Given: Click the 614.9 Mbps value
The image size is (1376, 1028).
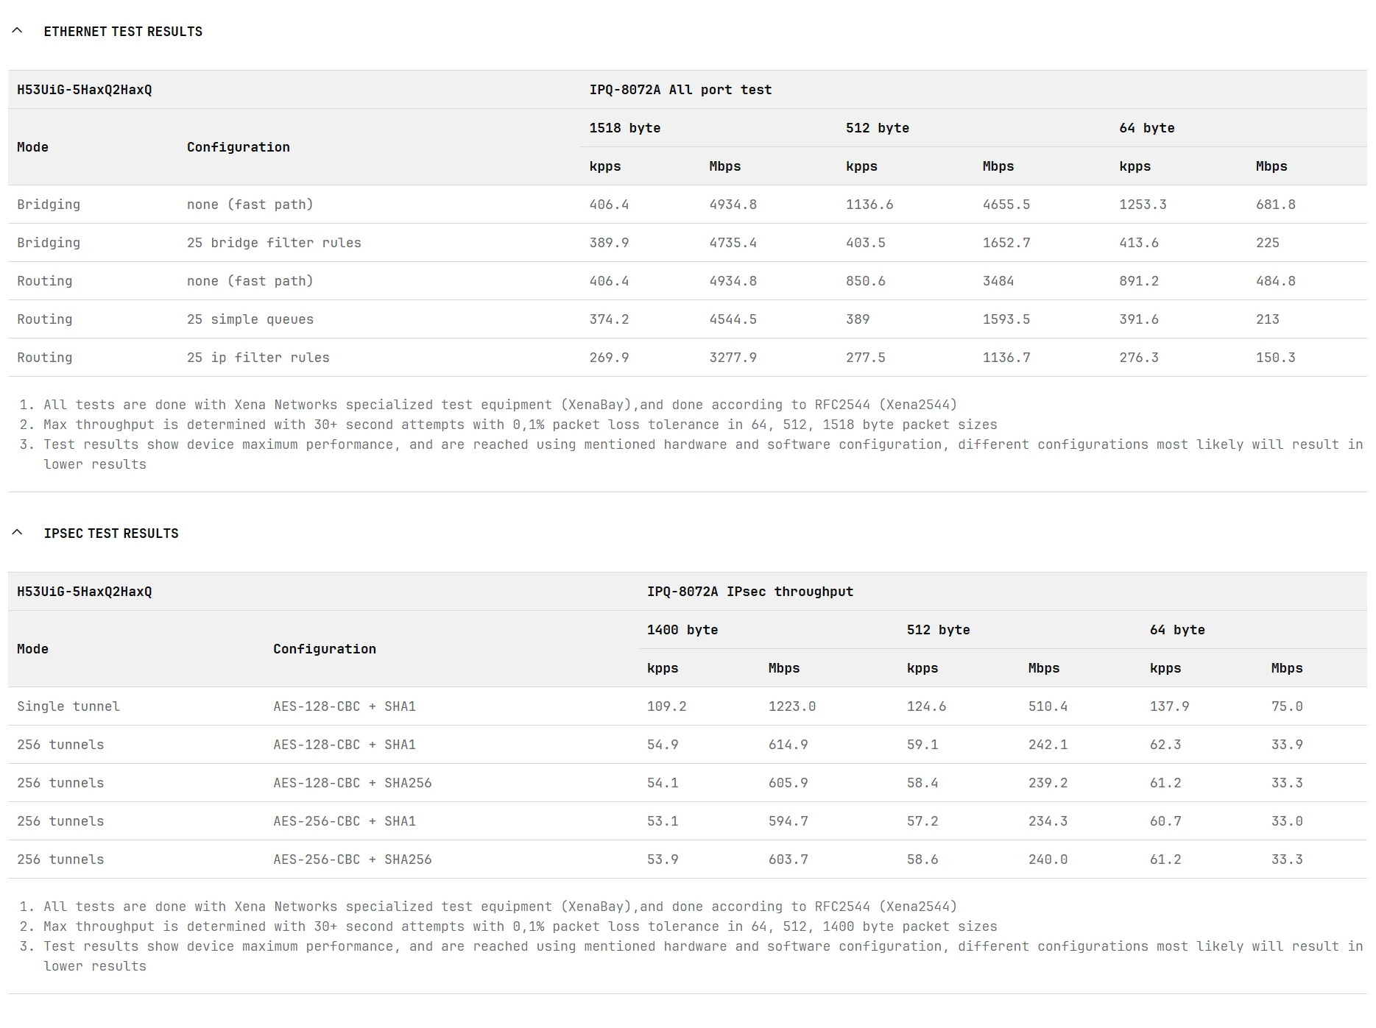Looking at the screenshot, I should coord(788,745).
